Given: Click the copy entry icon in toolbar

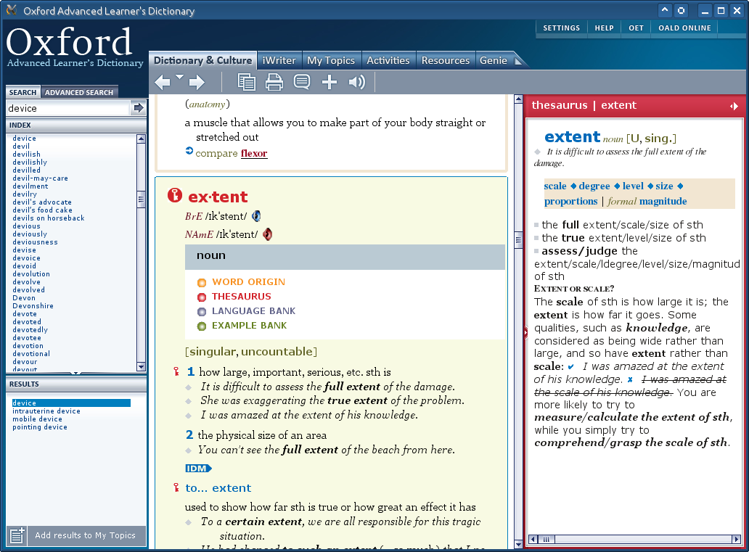Looking at the screenshot, I should pos(247,82).
